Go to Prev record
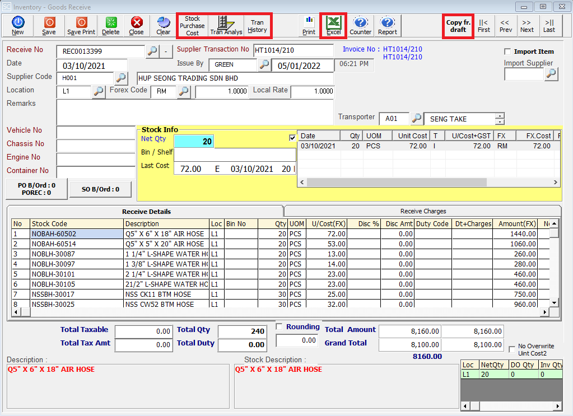 click(506, 26)
